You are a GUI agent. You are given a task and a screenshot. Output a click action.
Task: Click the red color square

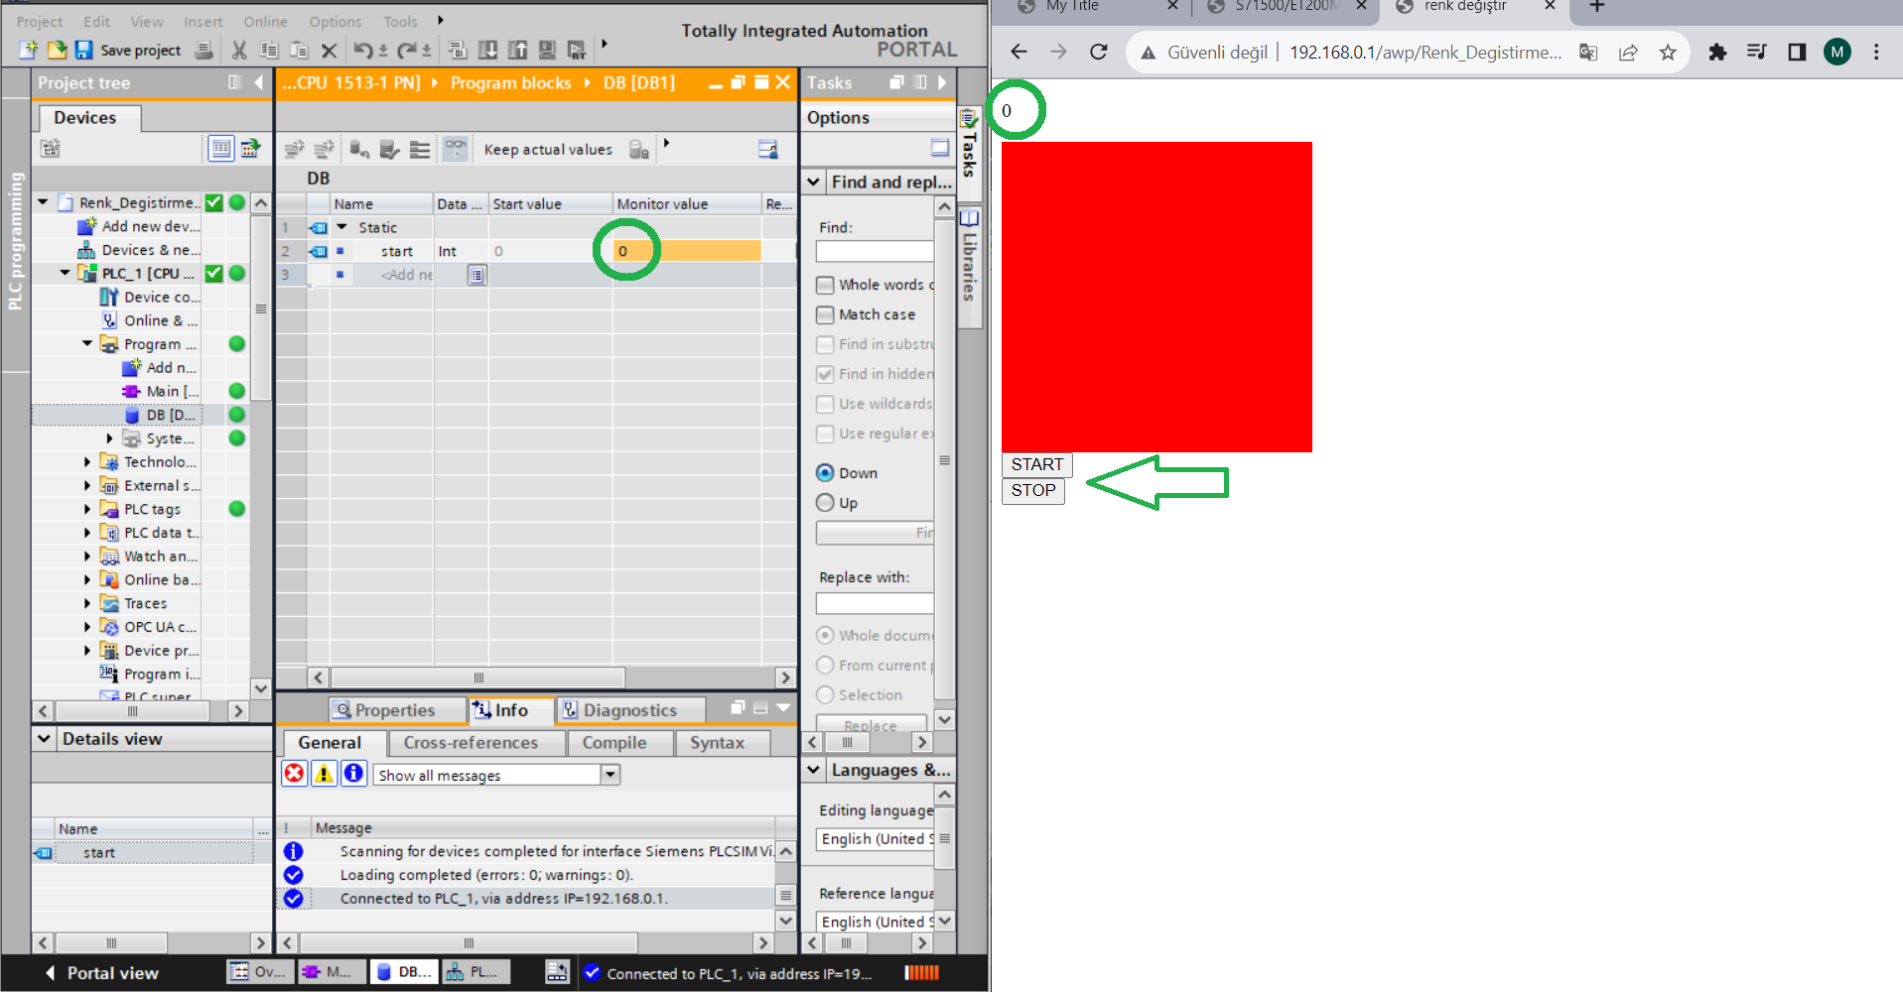tap(1156, 297)
